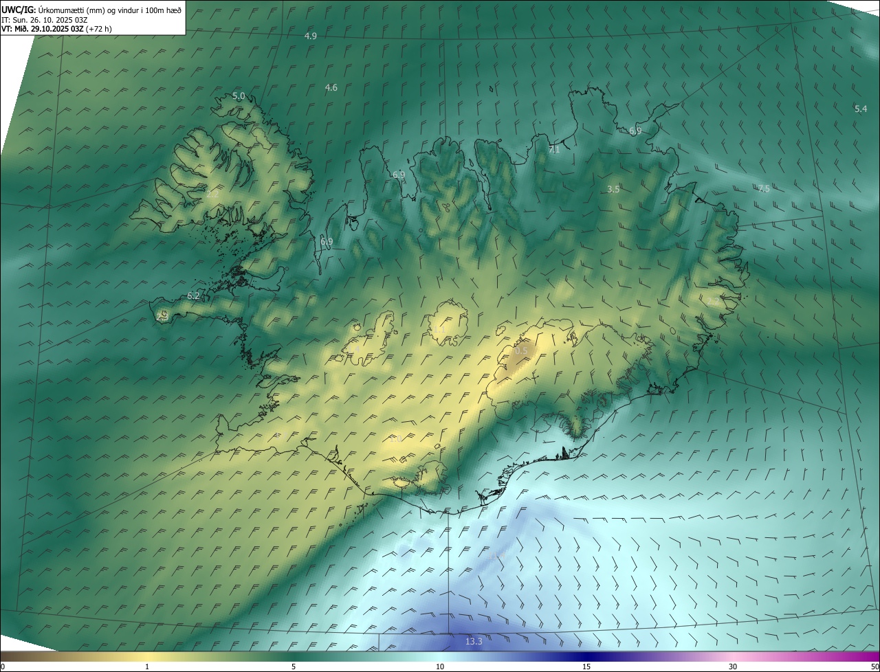The width and height of the screenshot is (880, 672).
Task: Click the 1.4 value label
Action: [x=353, y=350]
